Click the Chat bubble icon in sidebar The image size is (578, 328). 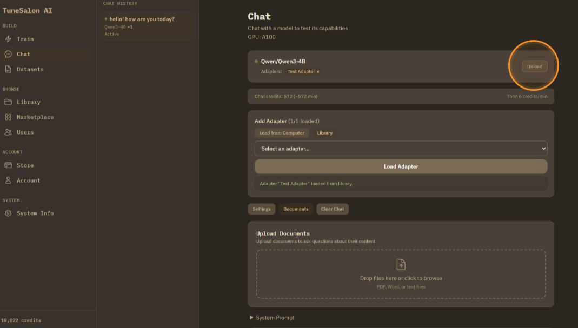[x=8, y=54]
